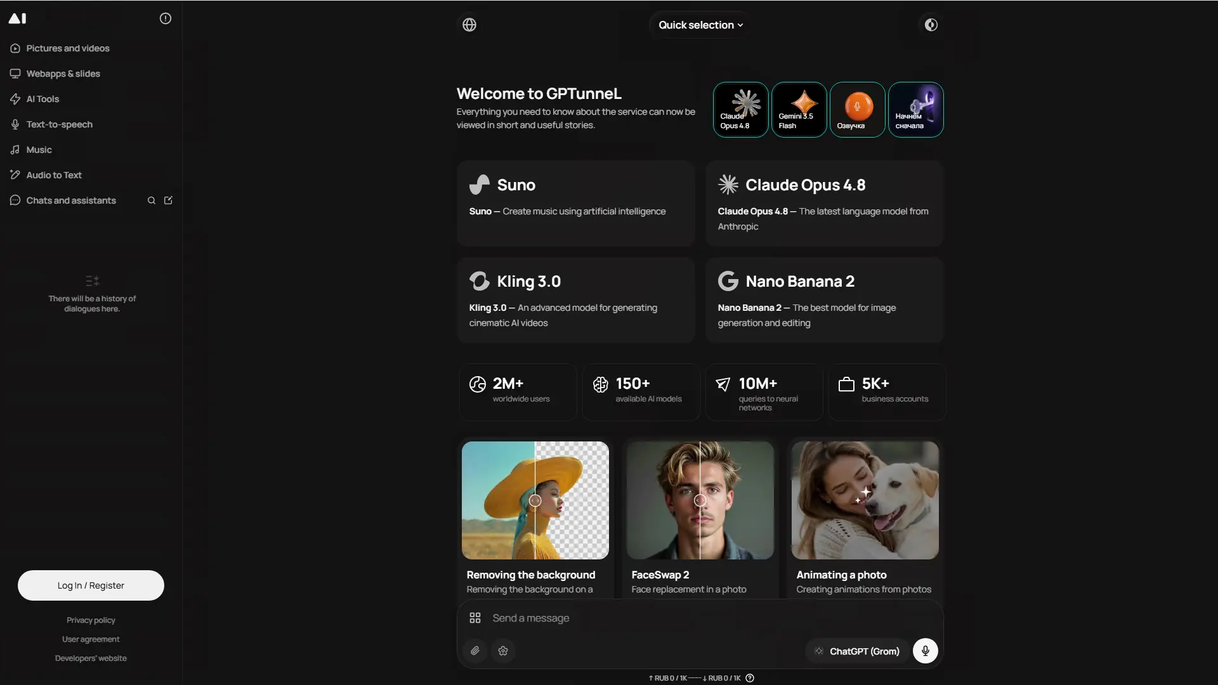
Task: Click the FaceSwap 2 title
Action: [x=660, y=575]
